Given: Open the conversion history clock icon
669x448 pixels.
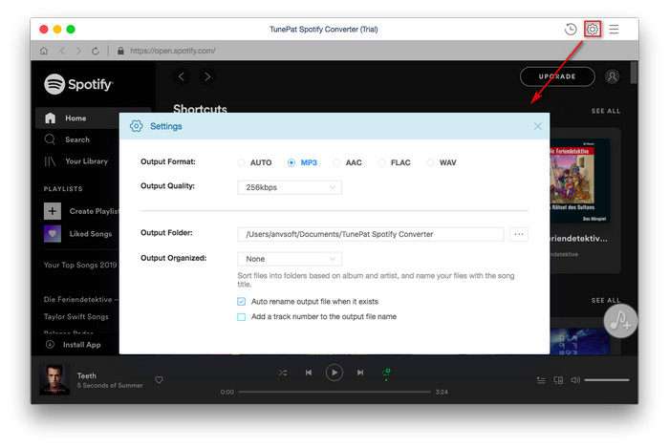Looking at the screenshot, I should click(571, 30).
